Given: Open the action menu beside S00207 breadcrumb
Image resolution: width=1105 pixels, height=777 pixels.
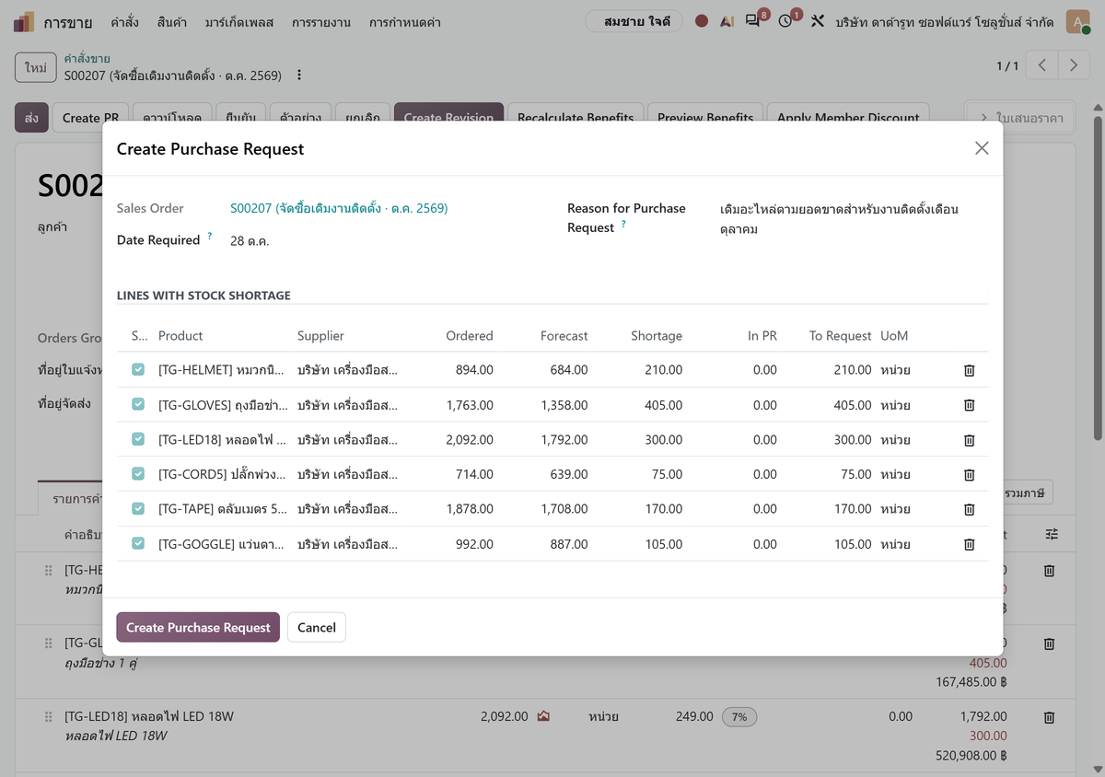Looking at the screenshot, I should pos(298,75).
